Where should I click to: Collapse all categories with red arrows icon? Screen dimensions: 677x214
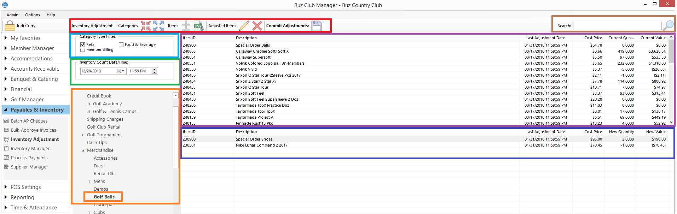coord(146,26)
